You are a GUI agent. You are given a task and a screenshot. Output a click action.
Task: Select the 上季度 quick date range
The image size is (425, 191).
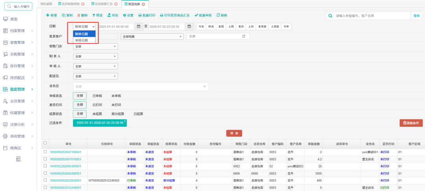click(275, 27)
